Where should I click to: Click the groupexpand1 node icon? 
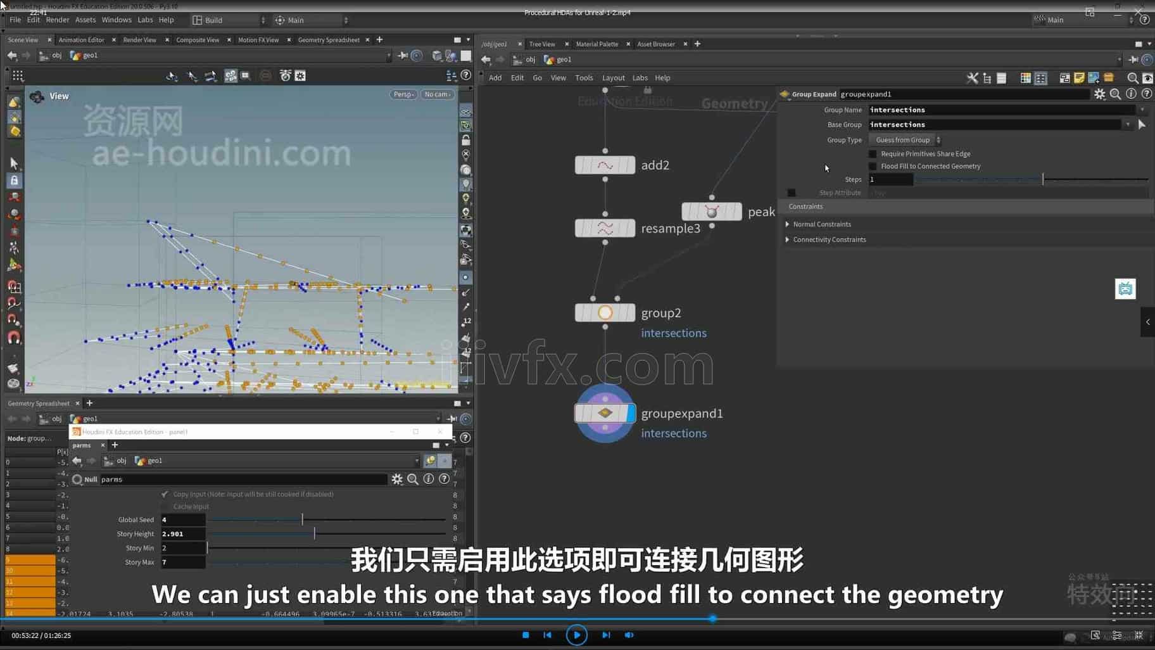605,414
